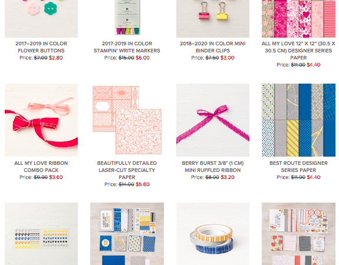Click the red and pink ribbon bows image

click(41, 120)
